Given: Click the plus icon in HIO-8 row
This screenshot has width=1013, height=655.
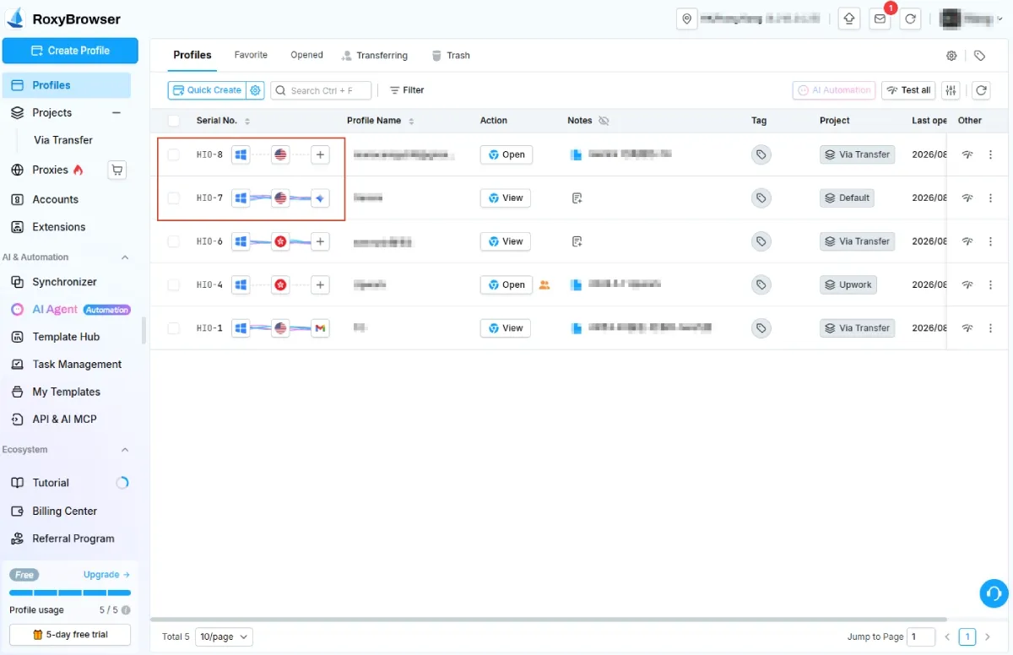Looking at the screenshot, I should pos(320,154).
